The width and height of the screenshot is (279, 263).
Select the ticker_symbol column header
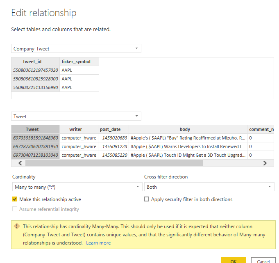(x=79, y=62)
